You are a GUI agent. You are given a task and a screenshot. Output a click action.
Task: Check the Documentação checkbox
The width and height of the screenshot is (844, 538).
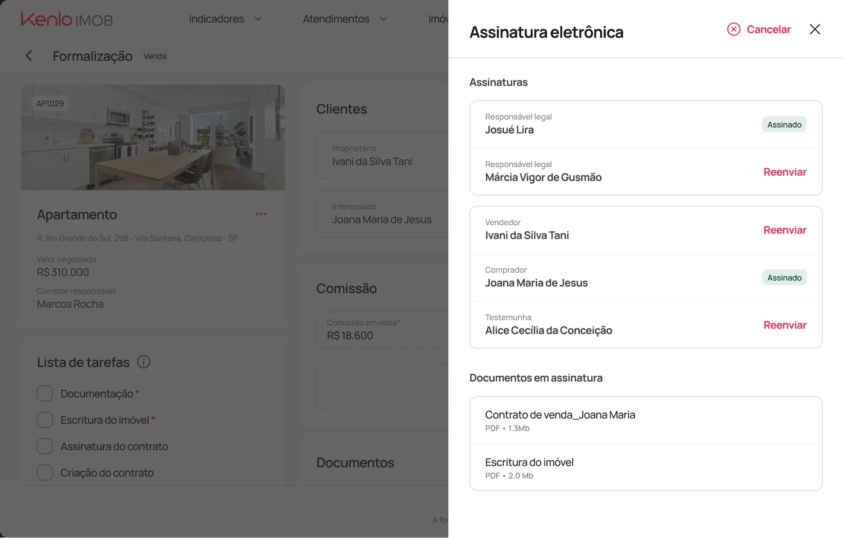click(44, 393)
